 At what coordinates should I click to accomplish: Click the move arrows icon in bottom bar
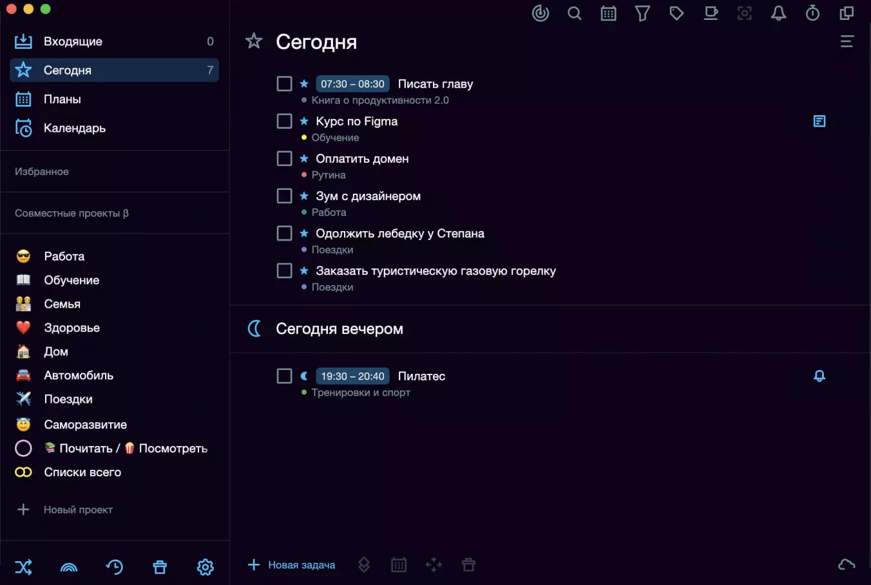[434, 564]
